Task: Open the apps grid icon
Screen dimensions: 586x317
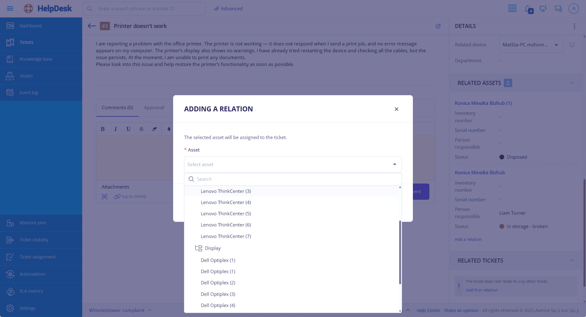Action: [512, 8]
